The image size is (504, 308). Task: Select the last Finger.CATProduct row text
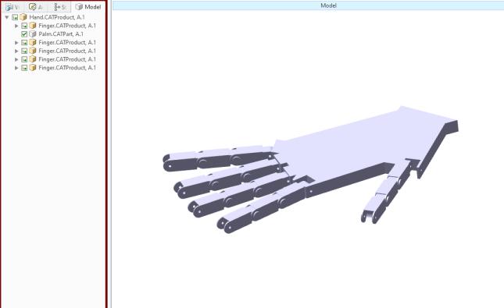tap(67, 68)
